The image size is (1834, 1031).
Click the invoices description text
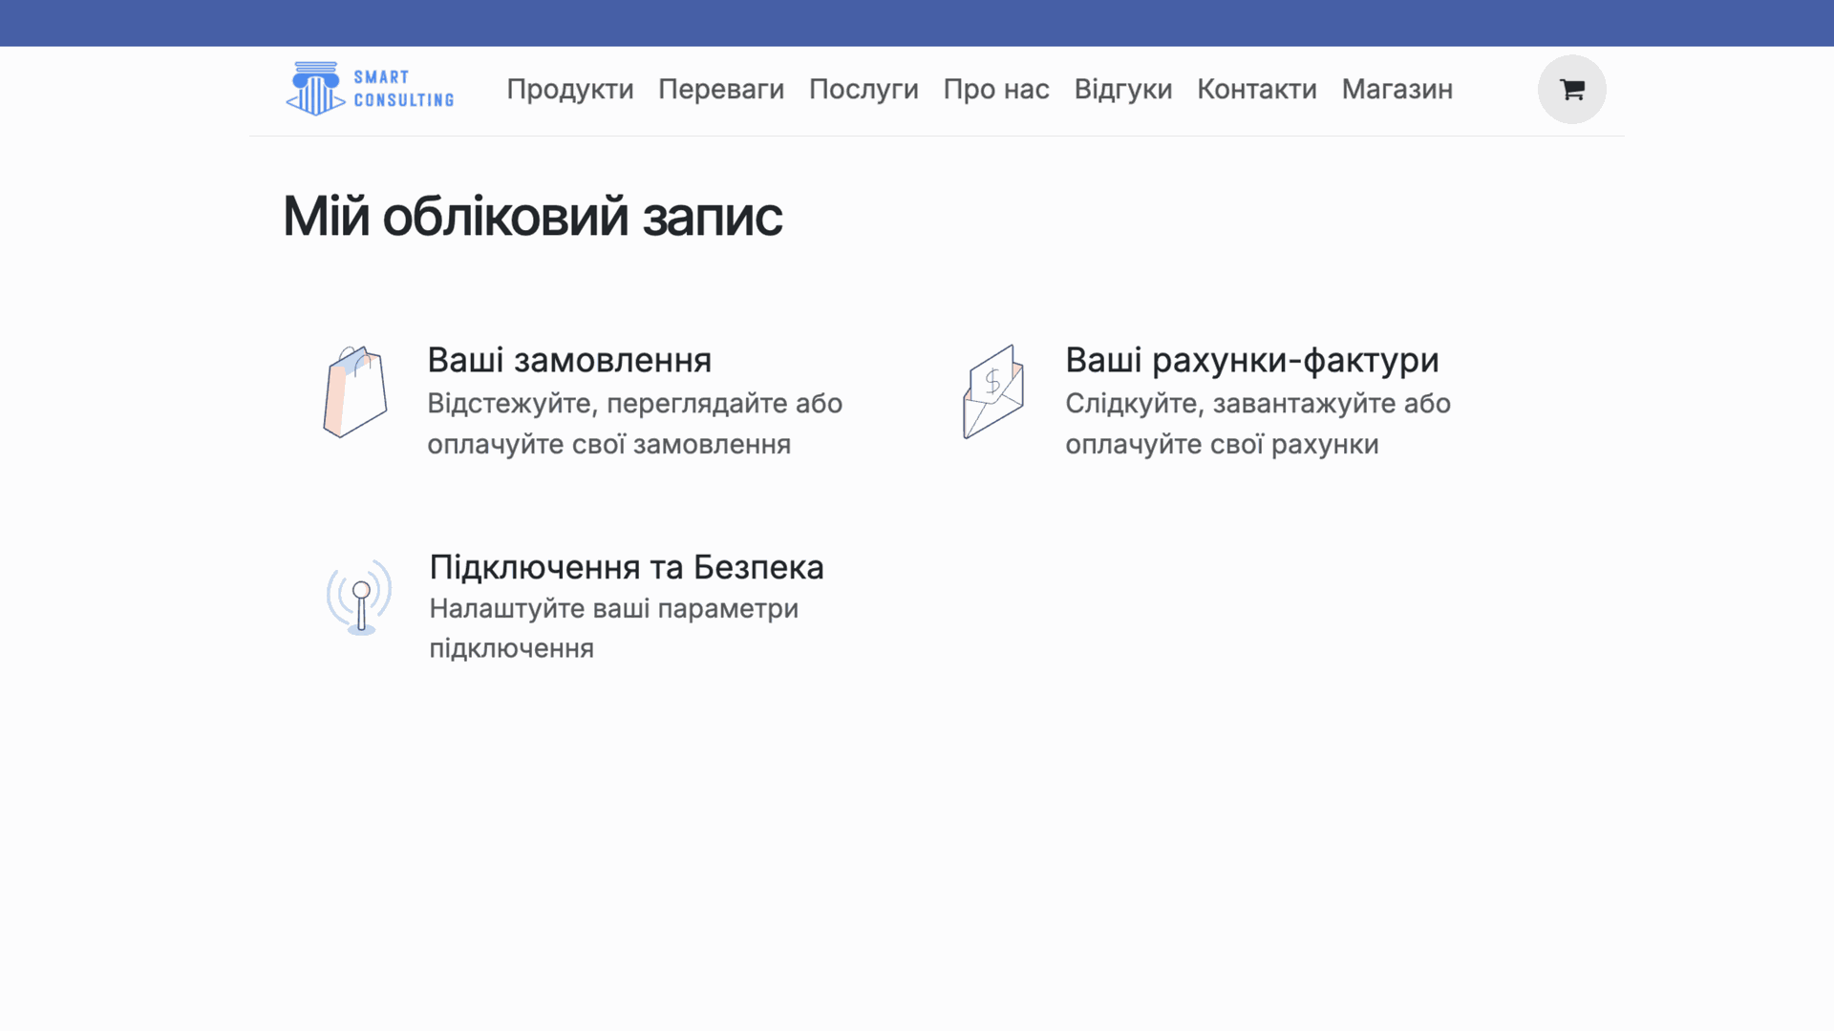[x=1257, y=424]
